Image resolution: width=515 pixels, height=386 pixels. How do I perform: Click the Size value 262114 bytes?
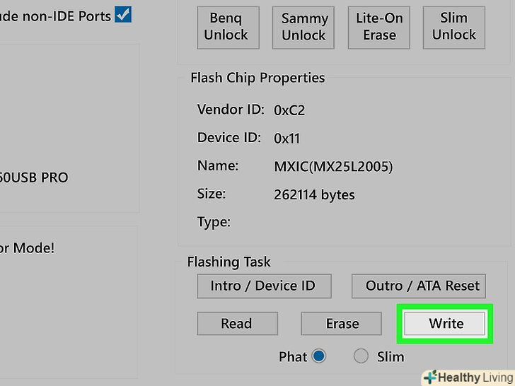coord(314,194)
